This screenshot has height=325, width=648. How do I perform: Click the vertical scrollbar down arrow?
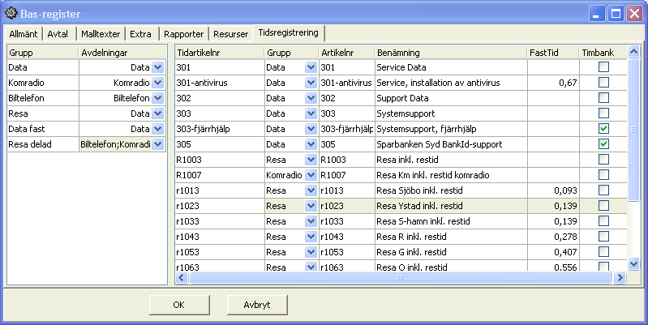tap(633, 265)
